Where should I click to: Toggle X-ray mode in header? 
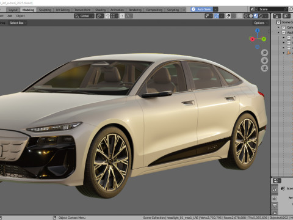point(240,16)
